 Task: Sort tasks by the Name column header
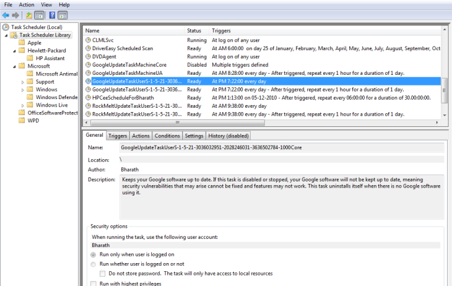(134, 30)
